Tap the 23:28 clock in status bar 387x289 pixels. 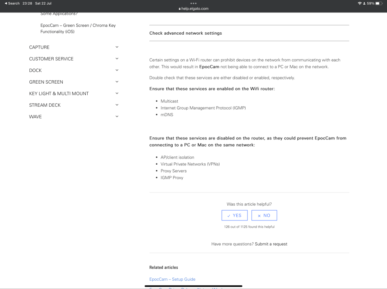pos(27,3)
